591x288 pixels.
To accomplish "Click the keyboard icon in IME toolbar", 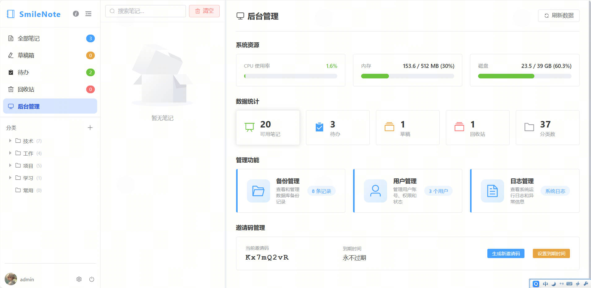I will coord(569,284).
